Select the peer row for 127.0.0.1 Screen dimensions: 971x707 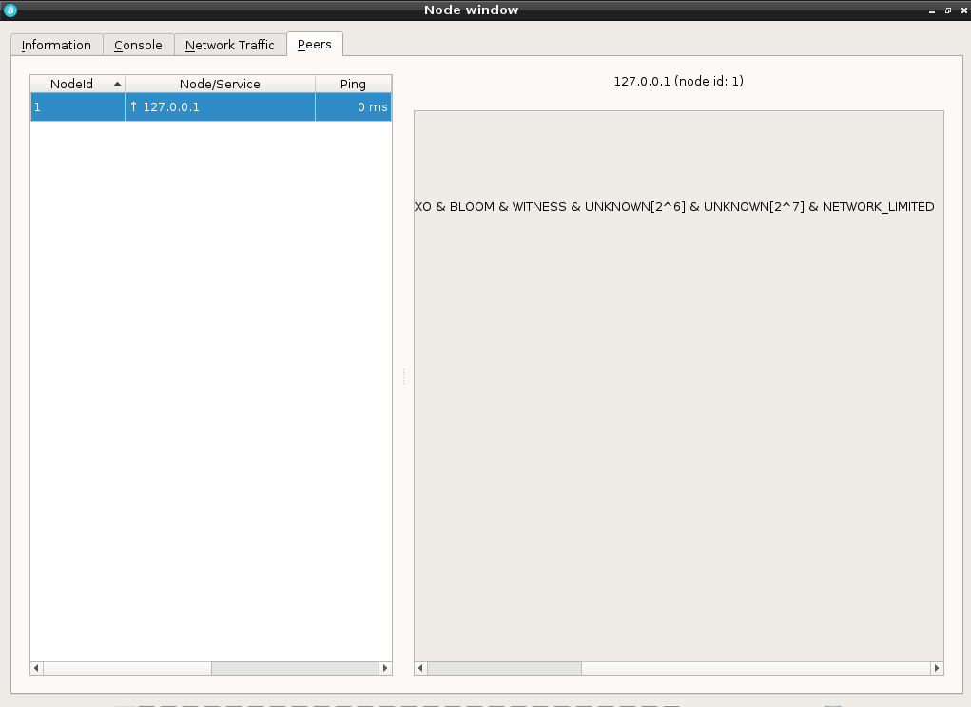(x=209, y=106)
